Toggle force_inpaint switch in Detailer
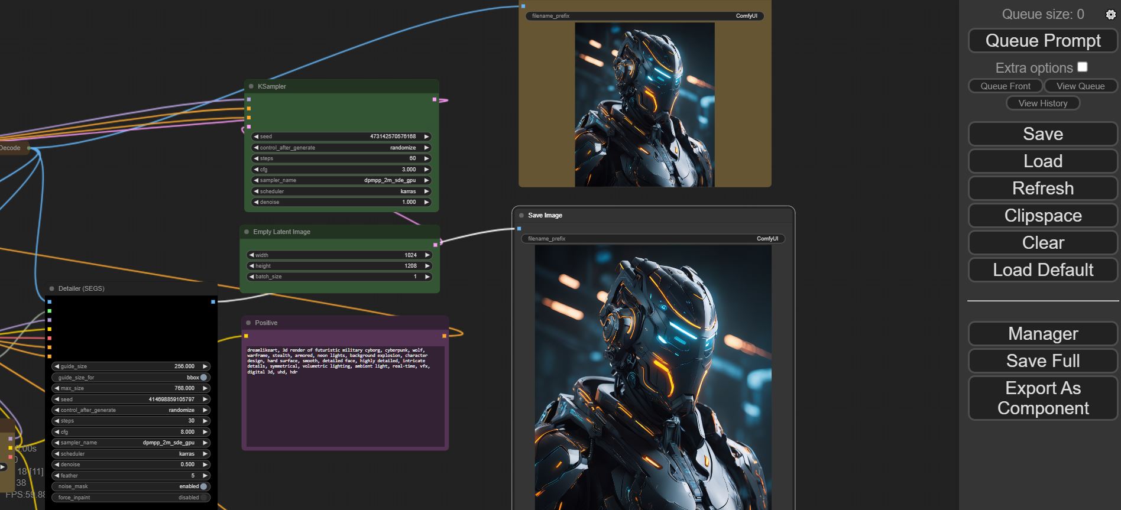 [203, 498]
